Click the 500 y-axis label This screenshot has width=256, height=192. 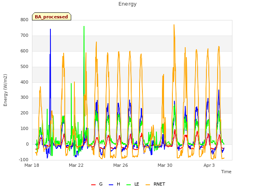[x=24, y=66]
